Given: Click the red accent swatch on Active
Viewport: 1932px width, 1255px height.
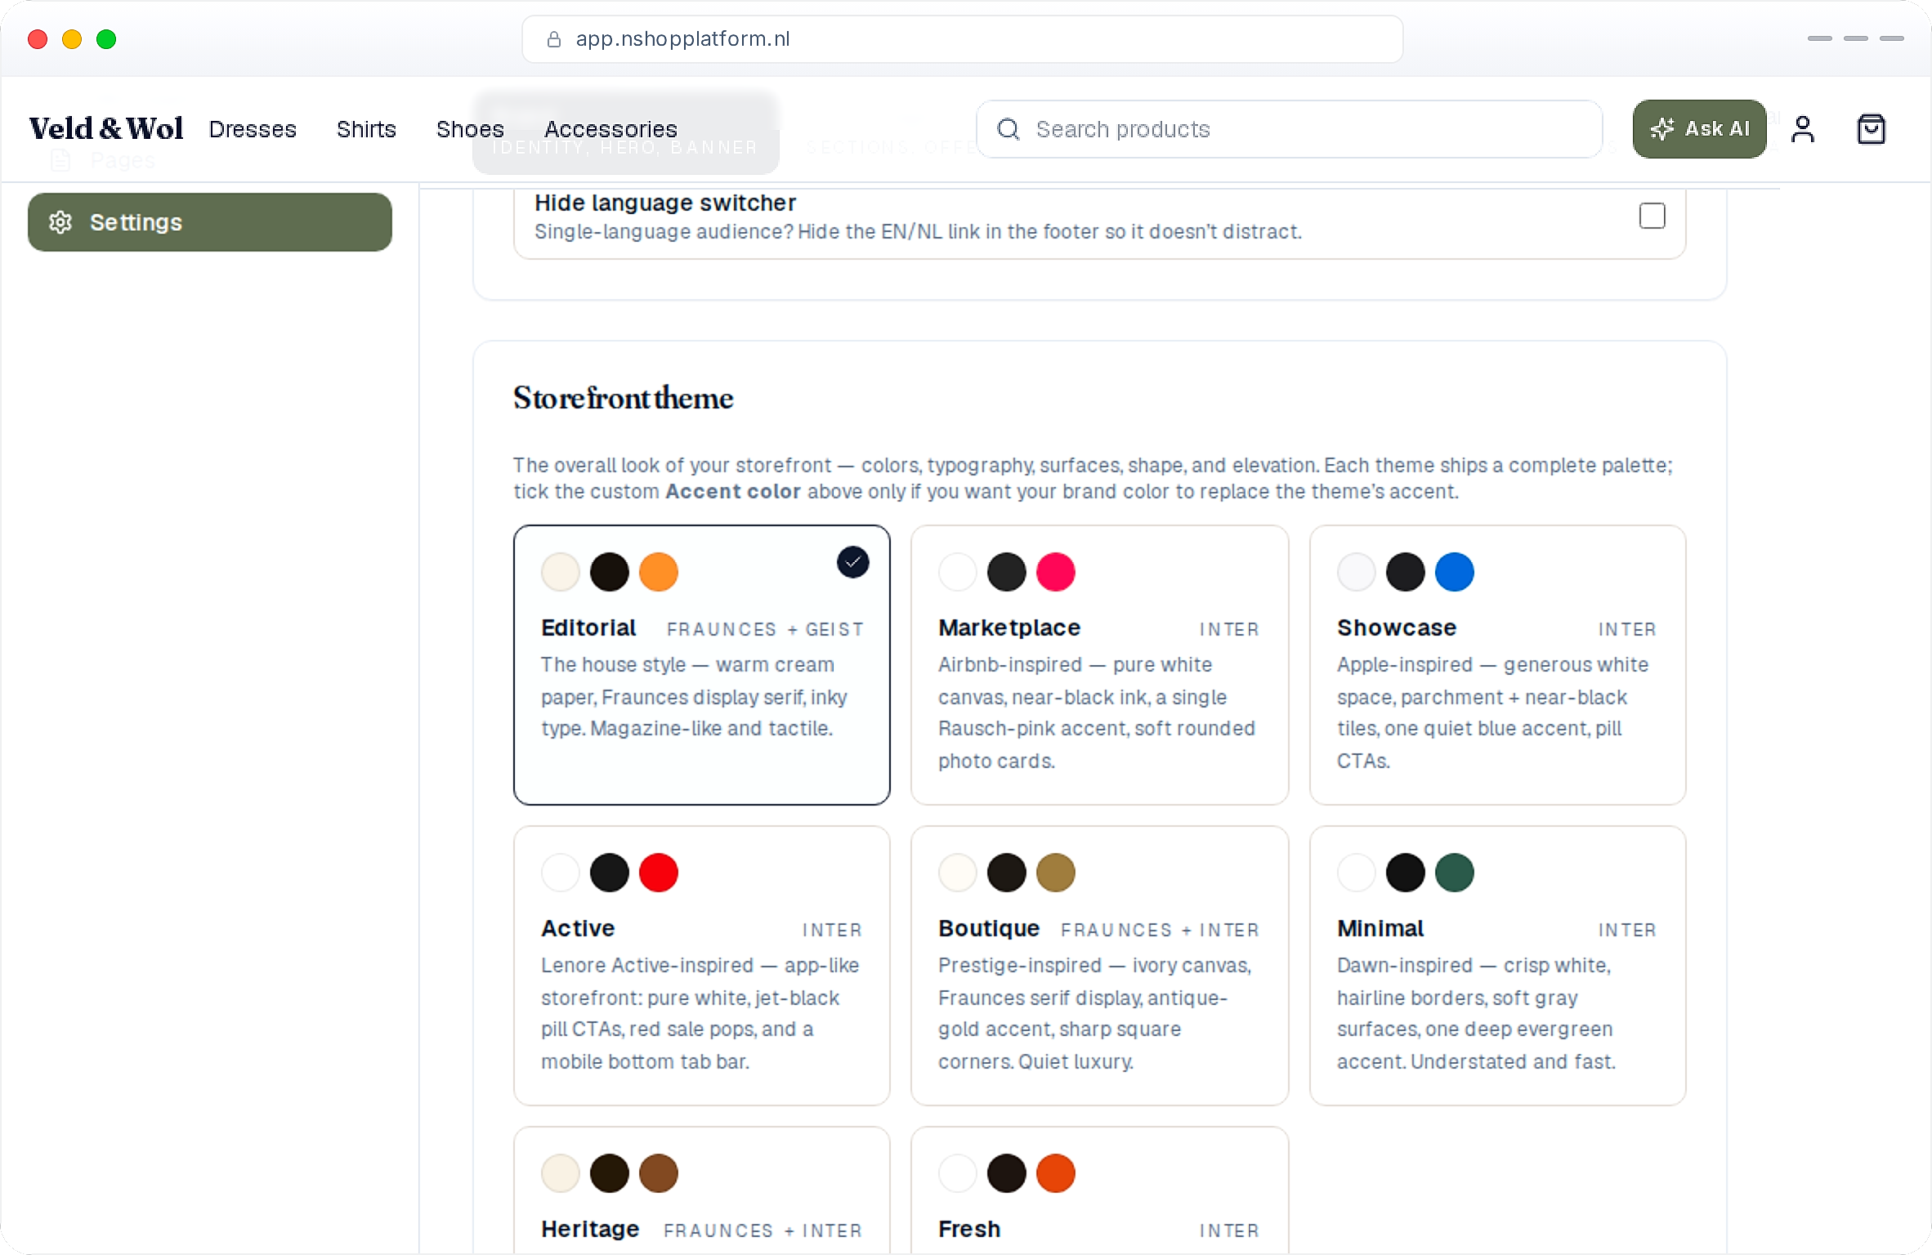Looking at the screenshot, I should (x=659, y=873).
